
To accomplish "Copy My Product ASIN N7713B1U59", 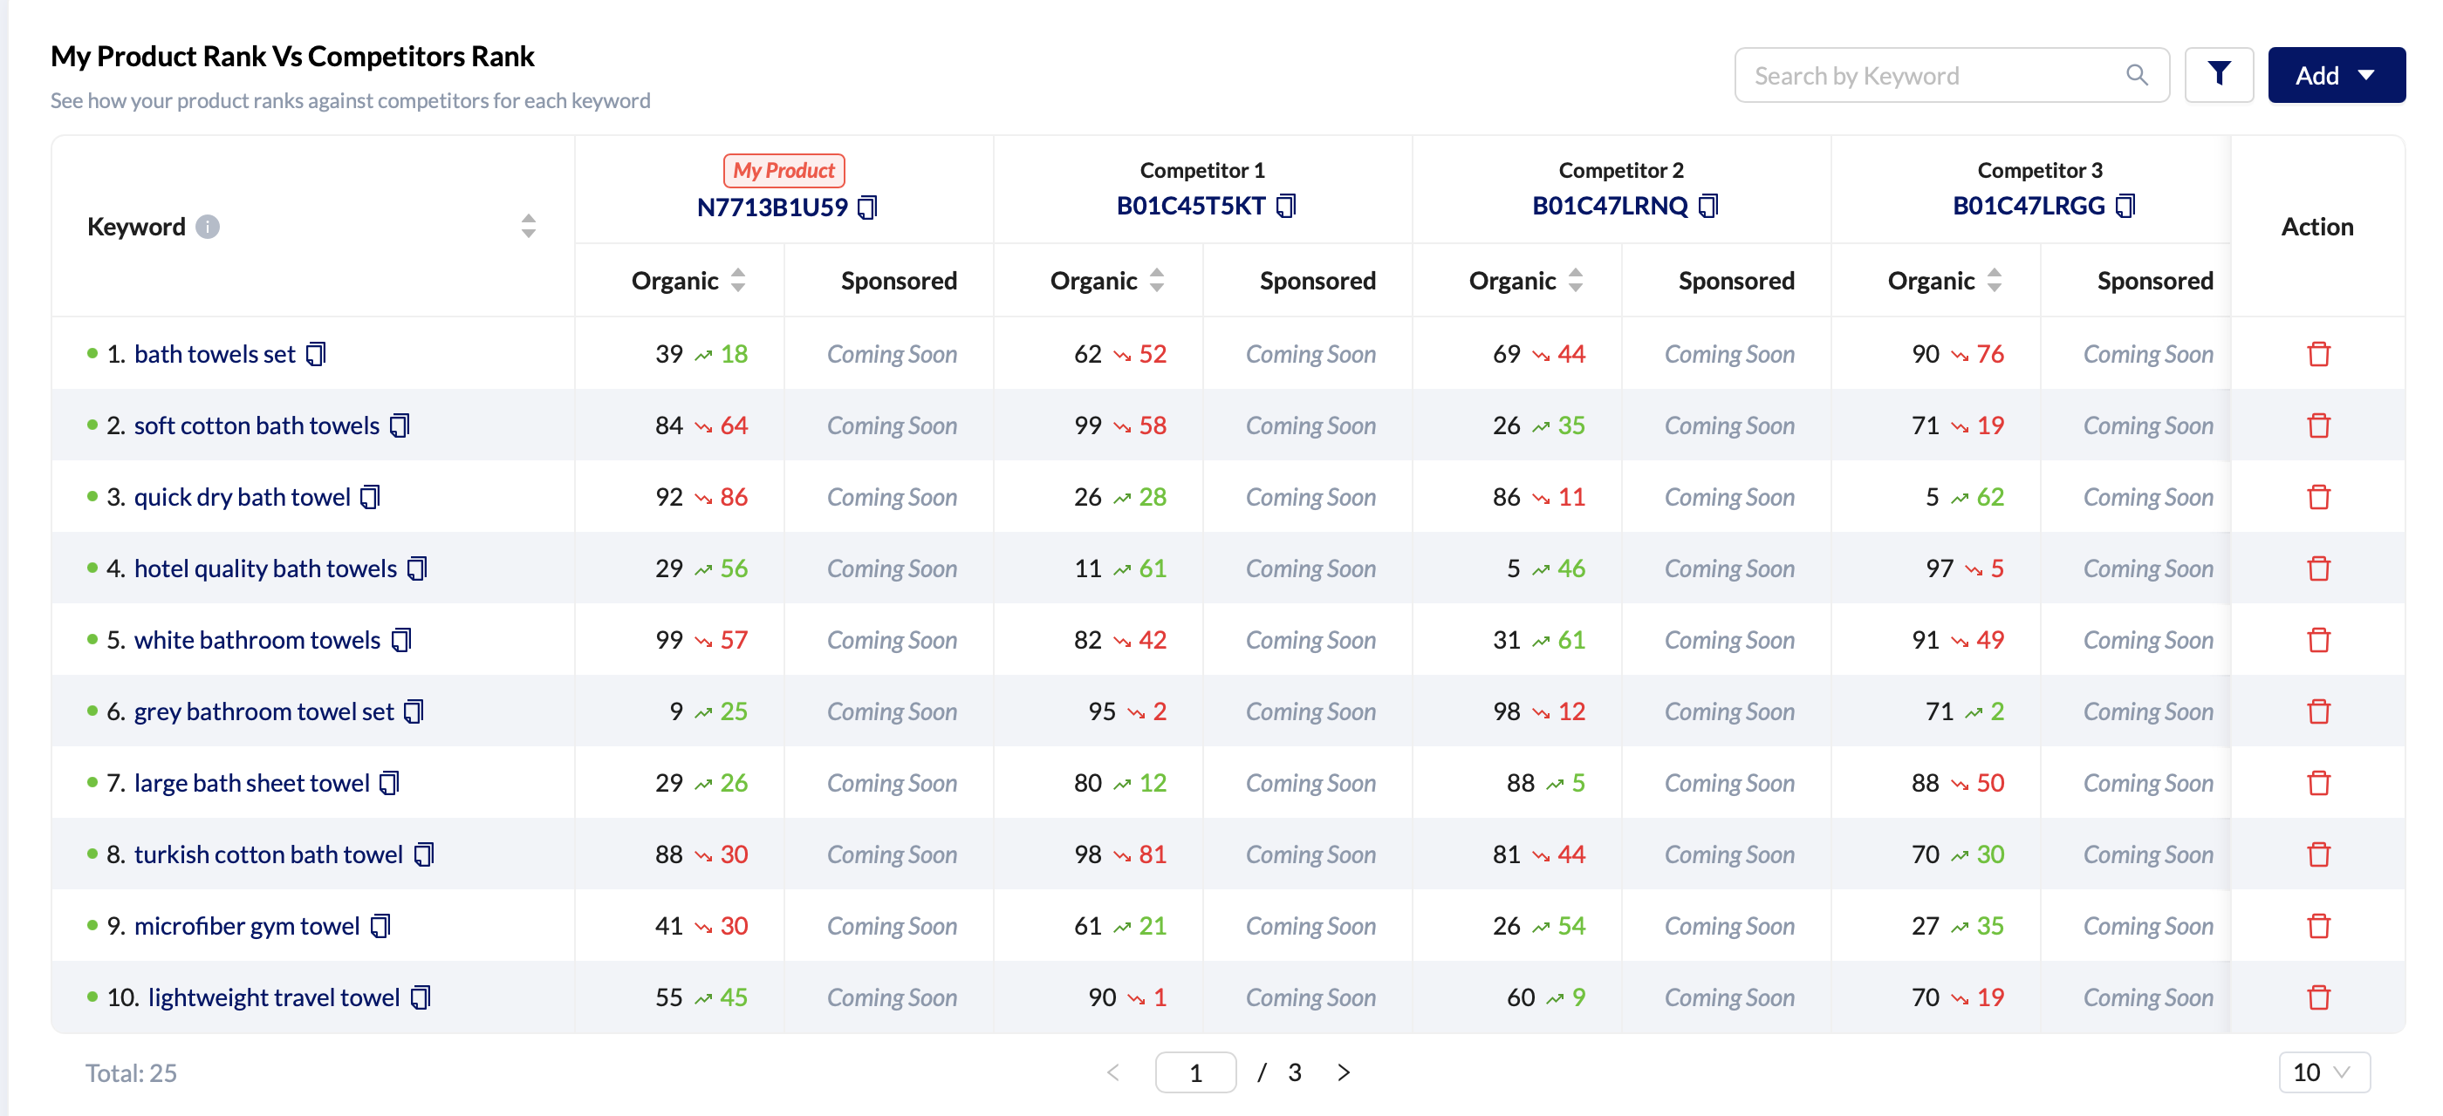I will click(866, 208).
